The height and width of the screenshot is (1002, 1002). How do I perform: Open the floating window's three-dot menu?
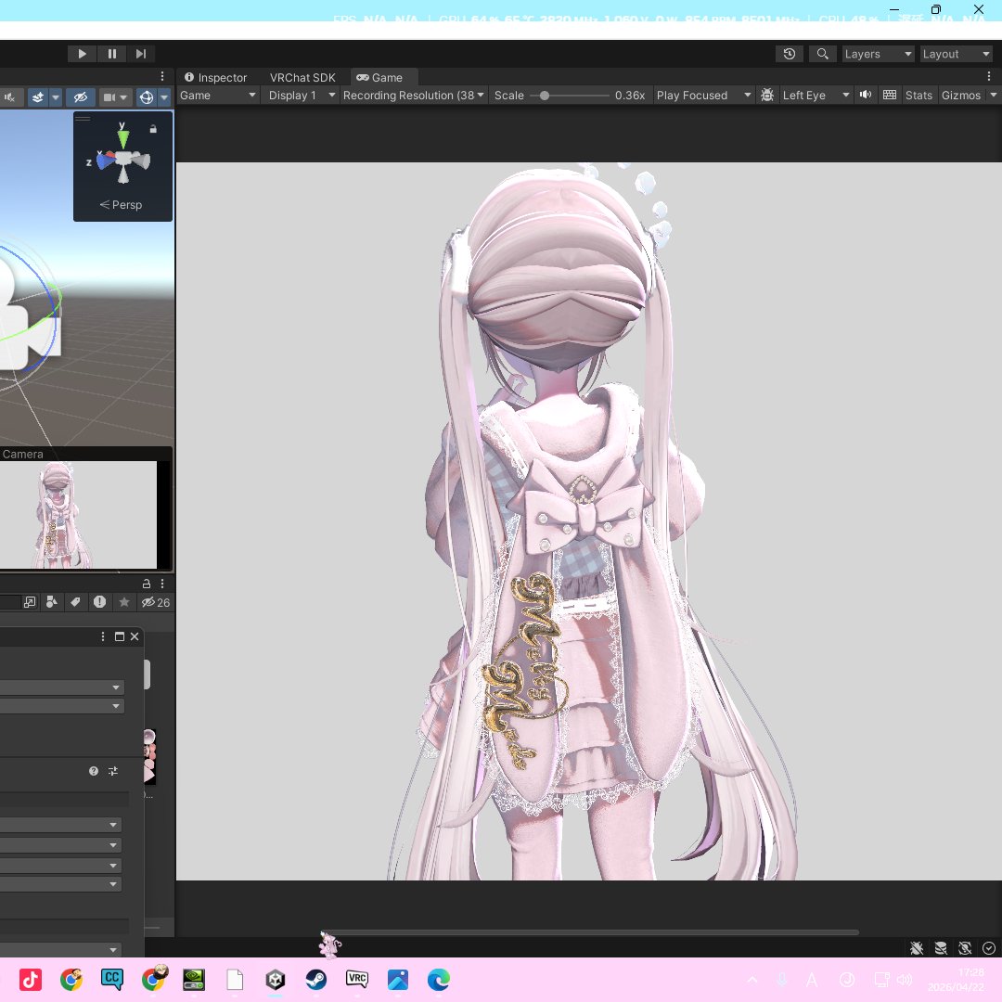click(103, 636)
